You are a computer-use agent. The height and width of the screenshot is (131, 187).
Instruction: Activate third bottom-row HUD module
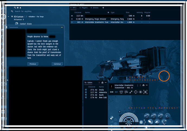(x=164, y=122)
